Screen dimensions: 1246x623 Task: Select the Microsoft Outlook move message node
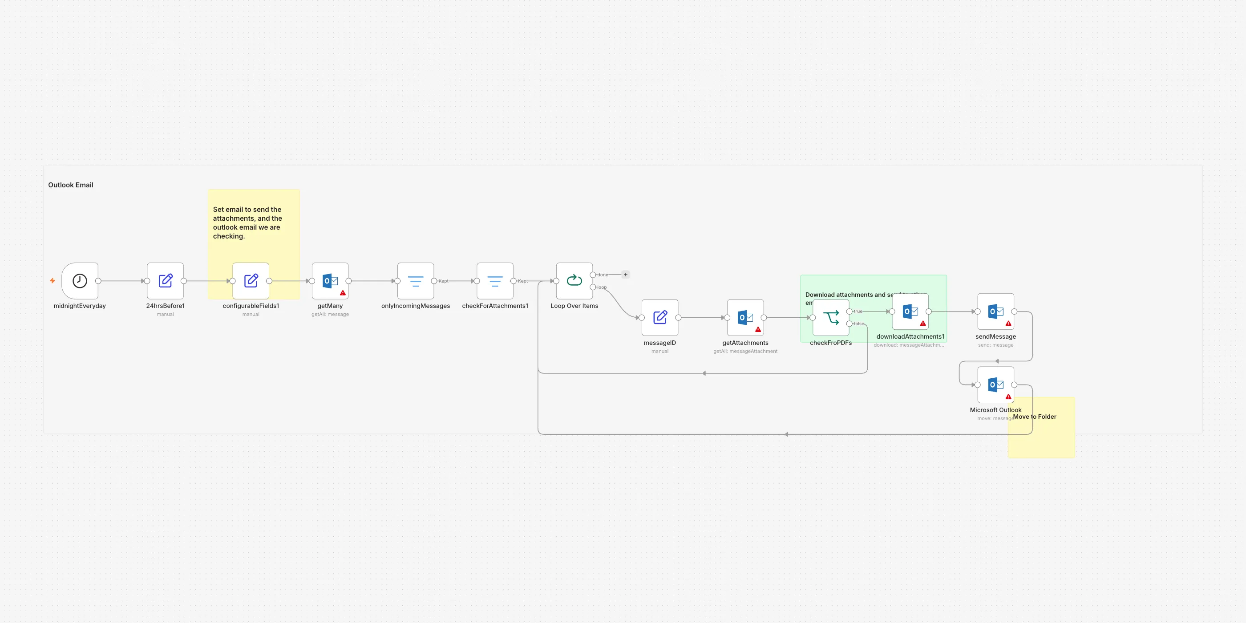[995, 384]
